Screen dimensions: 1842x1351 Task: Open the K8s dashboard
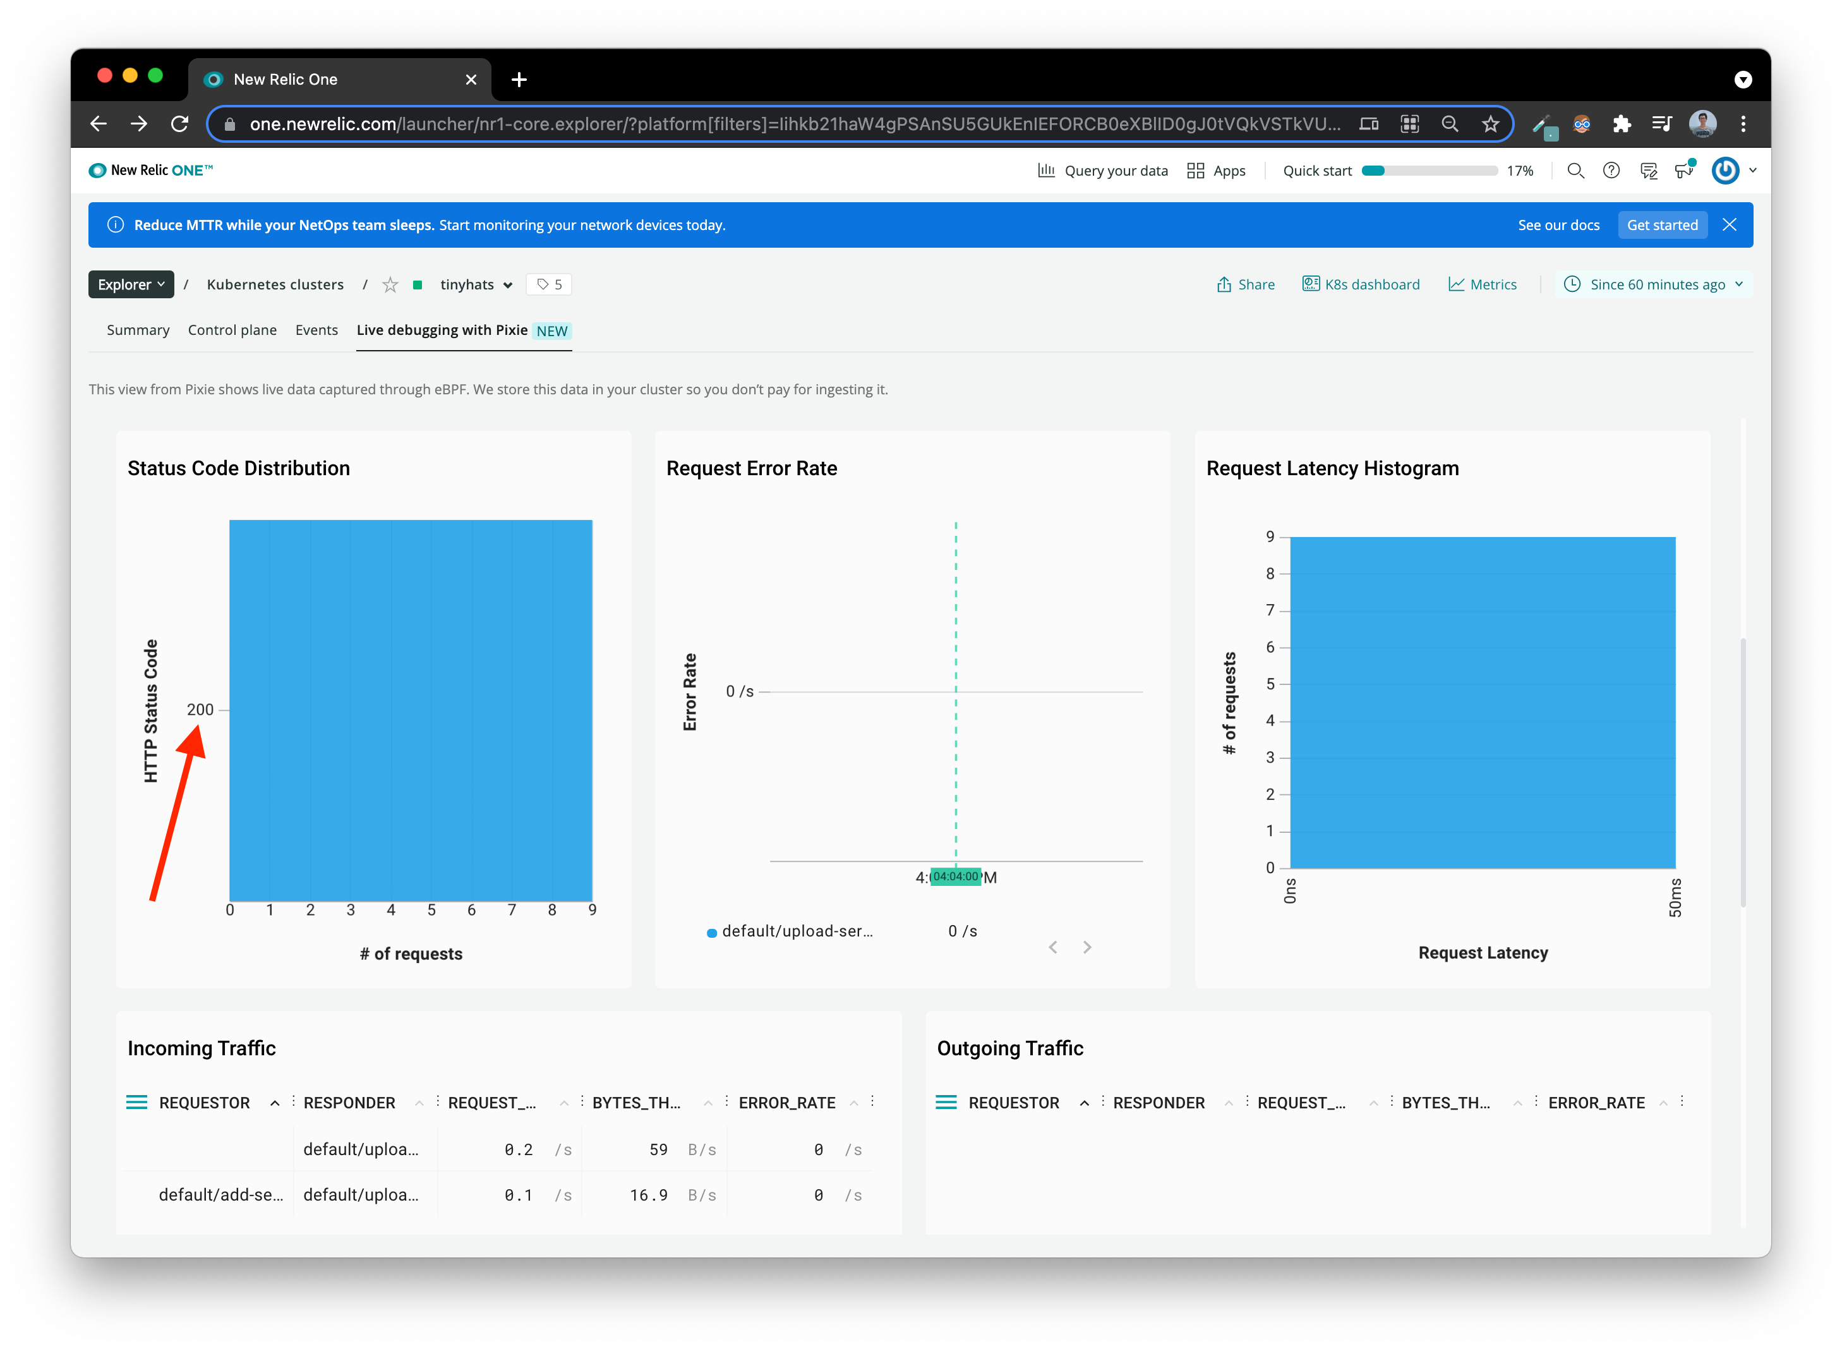click(x=1361, y=284)
